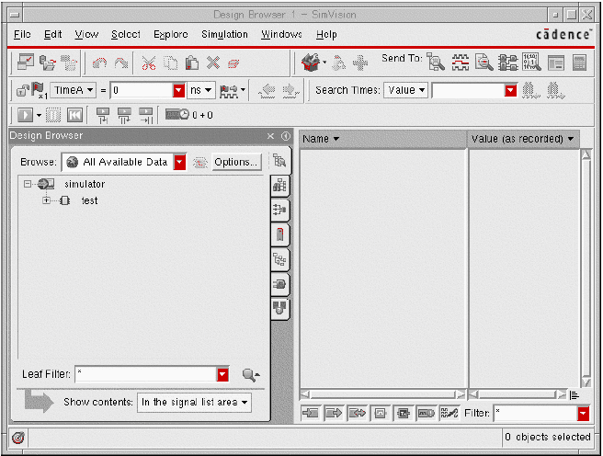Click the Design Browser panel info icon
Screen dimensions: 603x456
[286, 136]
